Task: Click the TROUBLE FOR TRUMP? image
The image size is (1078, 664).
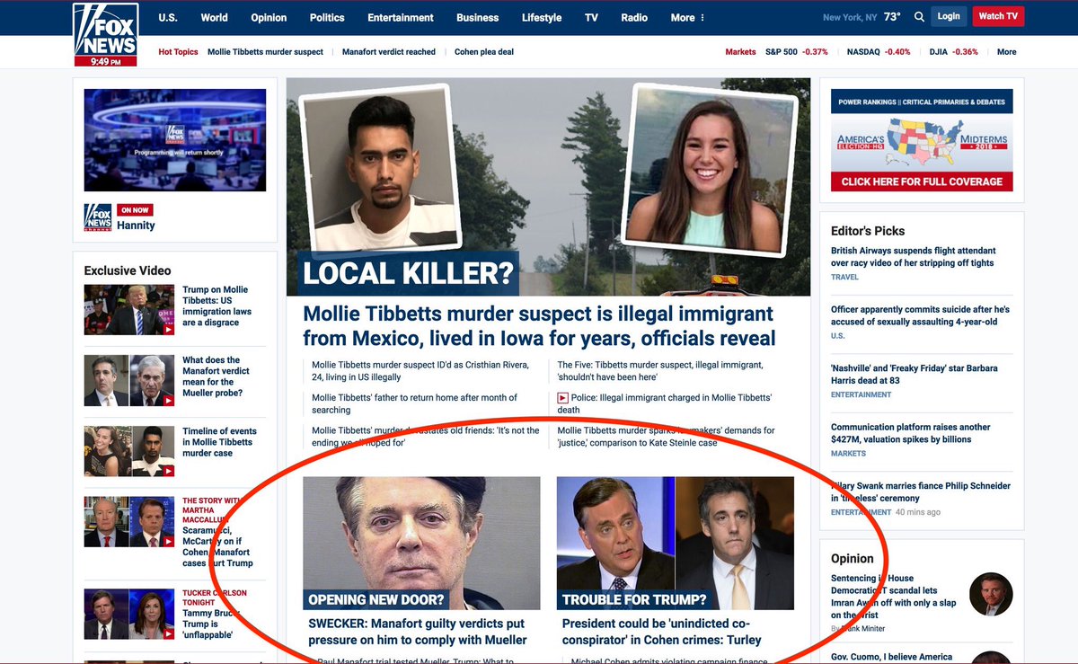Action: (x=676, y=544)
